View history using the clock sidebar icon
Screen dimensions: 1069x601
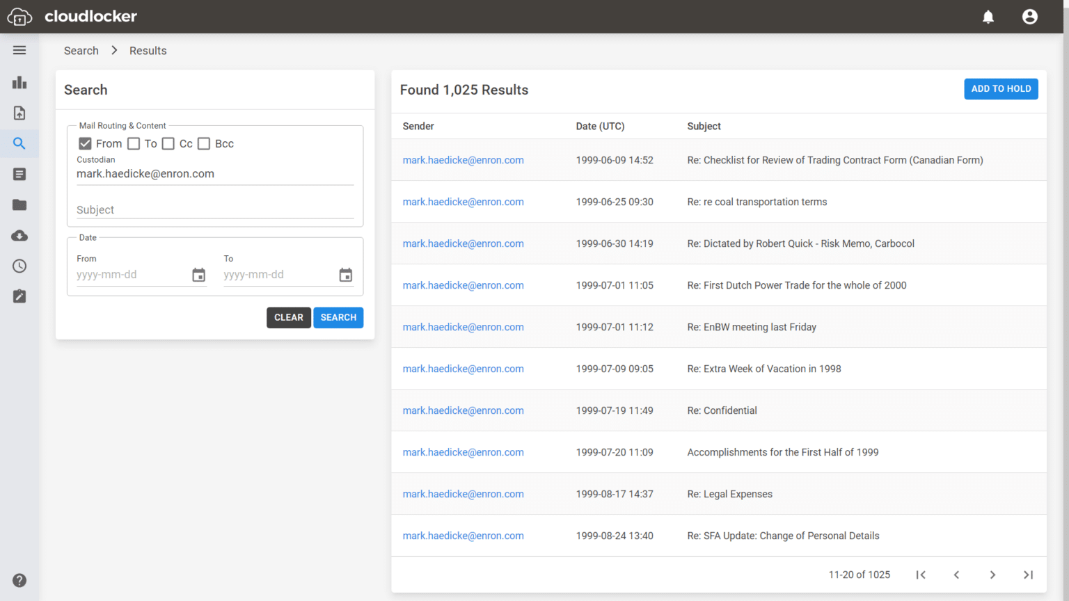tap(19, 266)
